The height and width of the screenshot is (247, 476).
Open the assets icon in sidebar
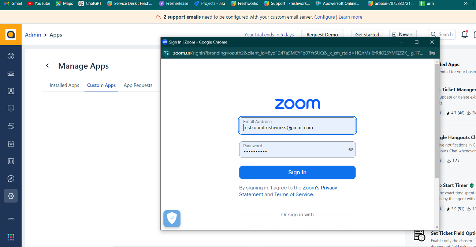coord(11,144)
